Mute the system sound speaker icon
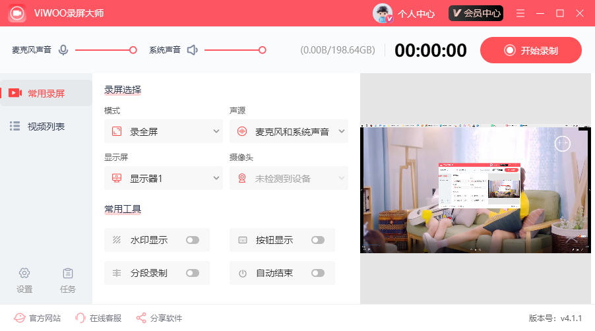The image size is (595, 331). 193,50
